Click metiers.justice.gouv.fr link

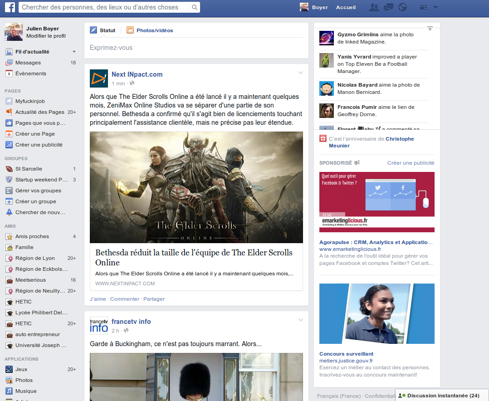coord(346,361)
